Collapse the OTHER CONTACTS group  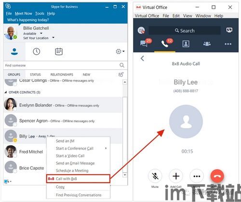pos(6,92)
